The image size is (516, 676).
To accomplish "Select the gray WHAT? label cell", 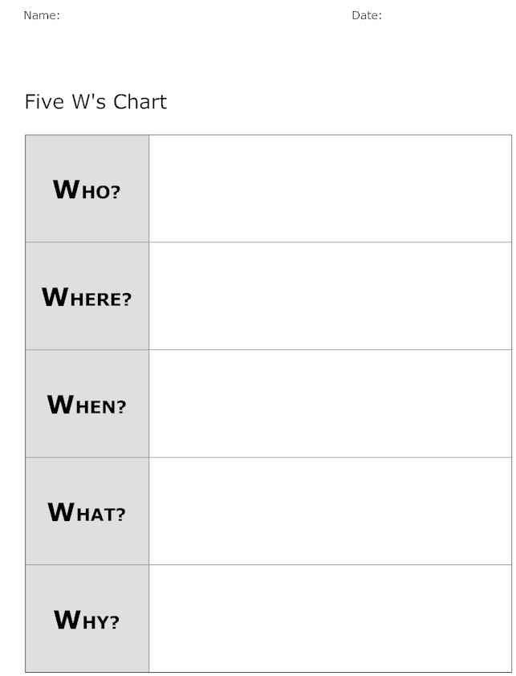I will pos(87,511).
